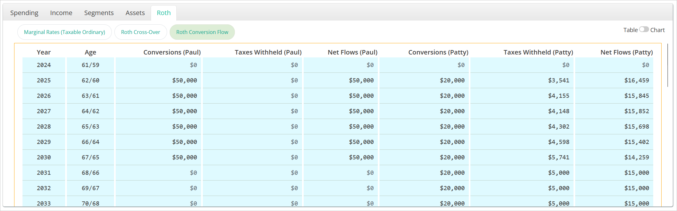Screen dimensions: 677x211
Task: Click the Chart label beside the toggle
Action: 657,30
